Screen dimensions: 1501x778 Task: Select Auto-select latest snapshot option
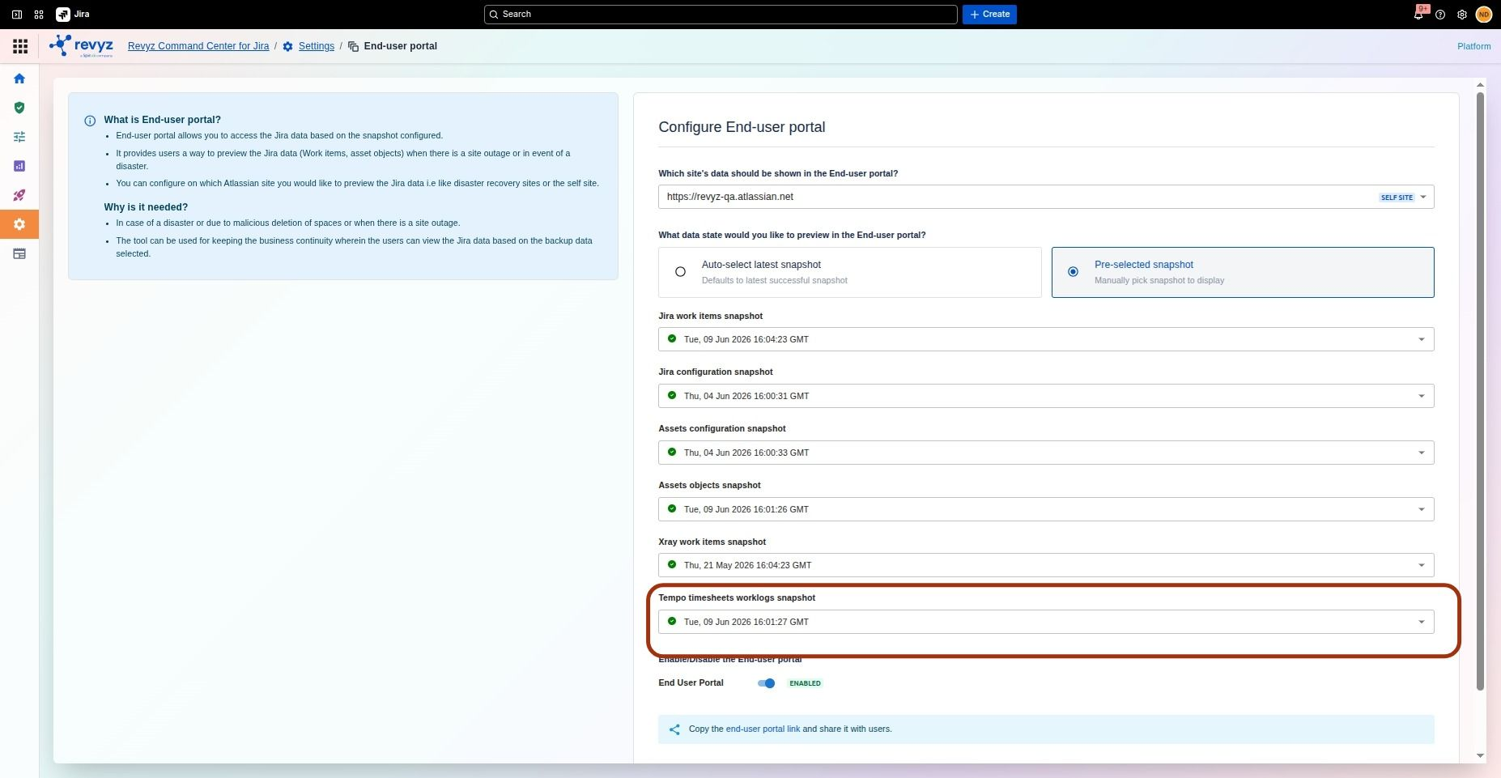point(849,272)
